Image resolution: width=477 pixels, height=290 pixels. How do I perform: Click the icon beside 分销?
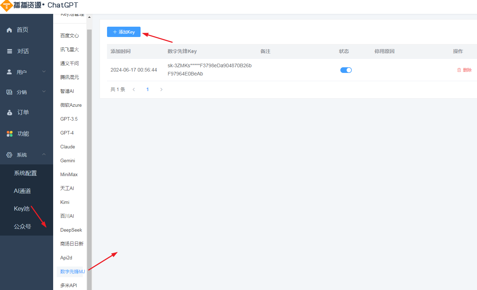pos(9,92)
